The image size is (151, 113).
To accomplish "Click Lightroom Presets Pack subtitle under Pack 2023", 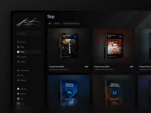I will click(x=104, y=69).
